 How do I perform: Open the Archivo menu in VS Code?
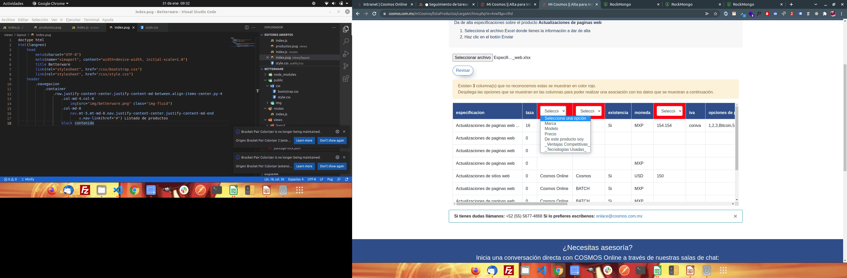pyautogui.click(x=8, y=20)
